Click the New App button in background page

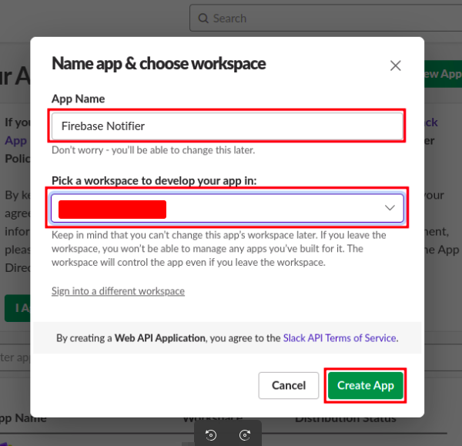click(443, 74)
